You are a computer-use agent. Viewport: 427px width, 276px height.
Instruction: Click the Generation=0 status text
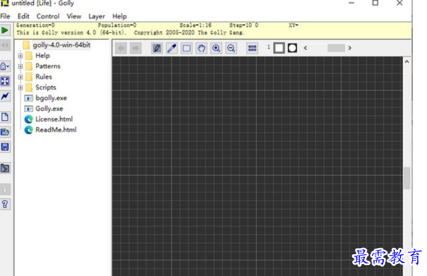(36, 25)
